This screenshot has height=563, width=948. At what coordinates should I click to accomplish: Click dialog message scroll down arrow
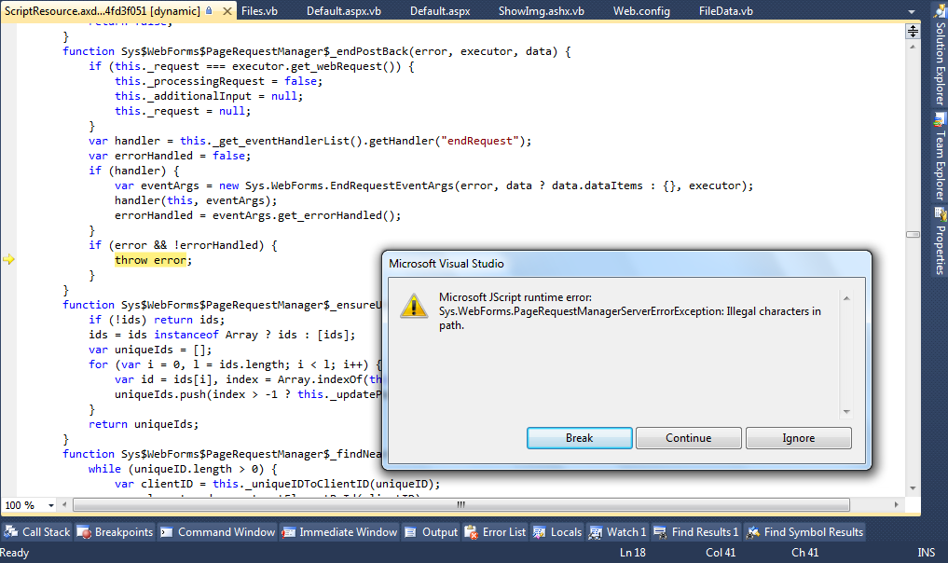click(x=846, y=412)
